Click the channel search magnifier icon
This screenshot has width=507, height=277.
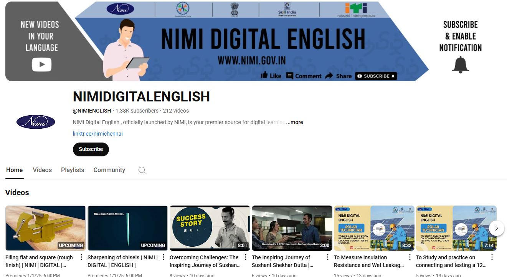(142, 170)
